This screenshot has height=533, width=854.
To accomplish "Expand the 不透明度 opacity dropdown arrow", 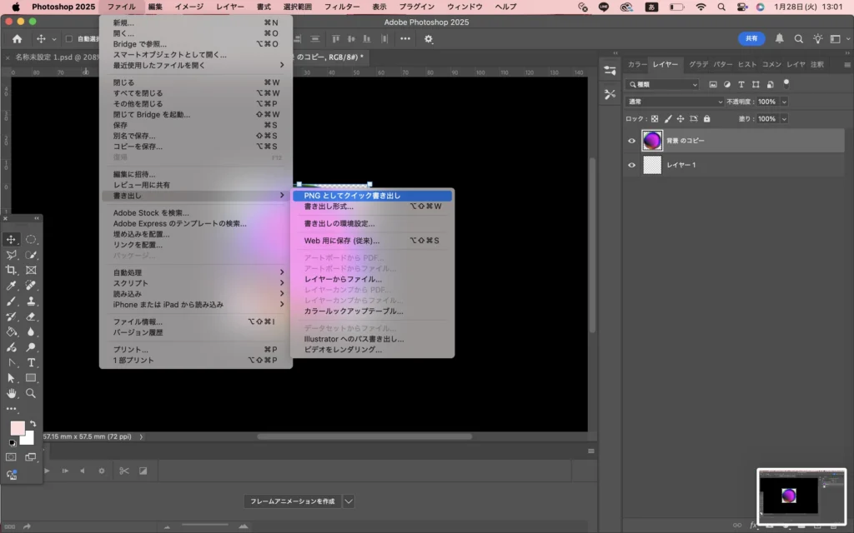I will click(784, 102).
